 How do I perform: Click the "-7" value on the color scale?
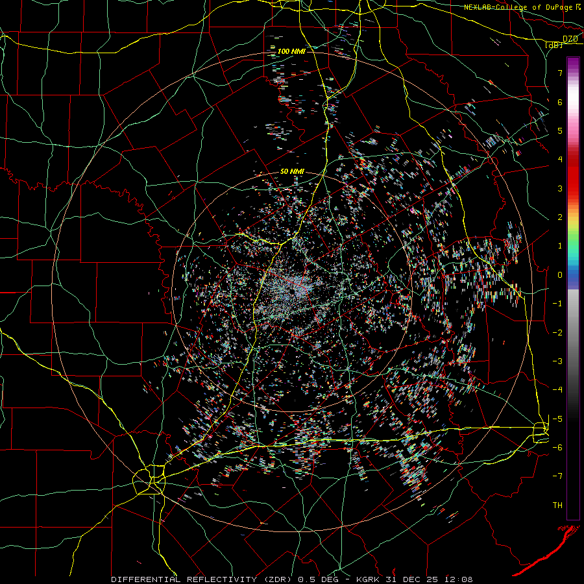tap(557, 476)
